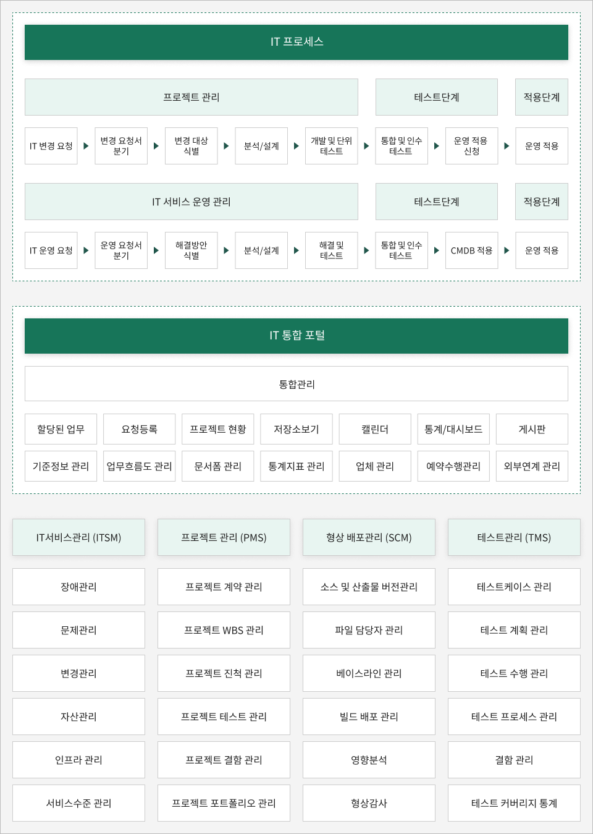Click the 할당된 업무 box
Screen dimensions: 593x834
point(61,429)
